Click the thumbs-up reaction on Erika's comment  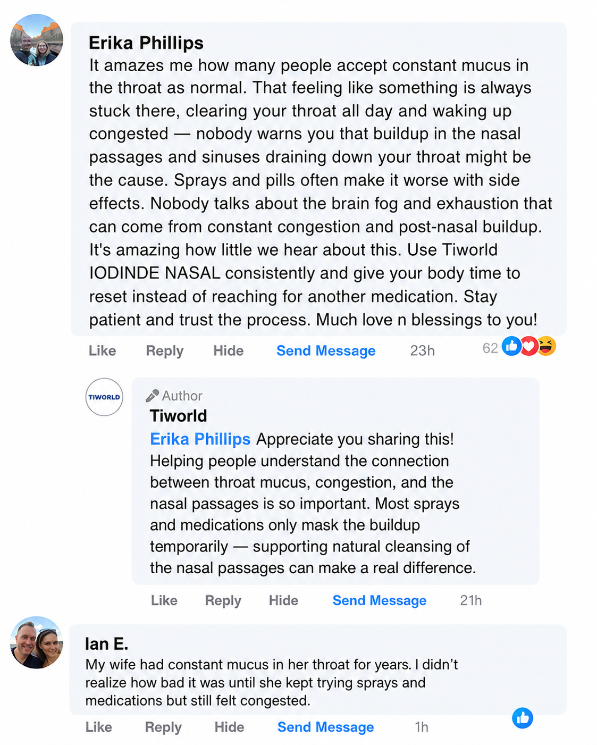pos(511,347)
